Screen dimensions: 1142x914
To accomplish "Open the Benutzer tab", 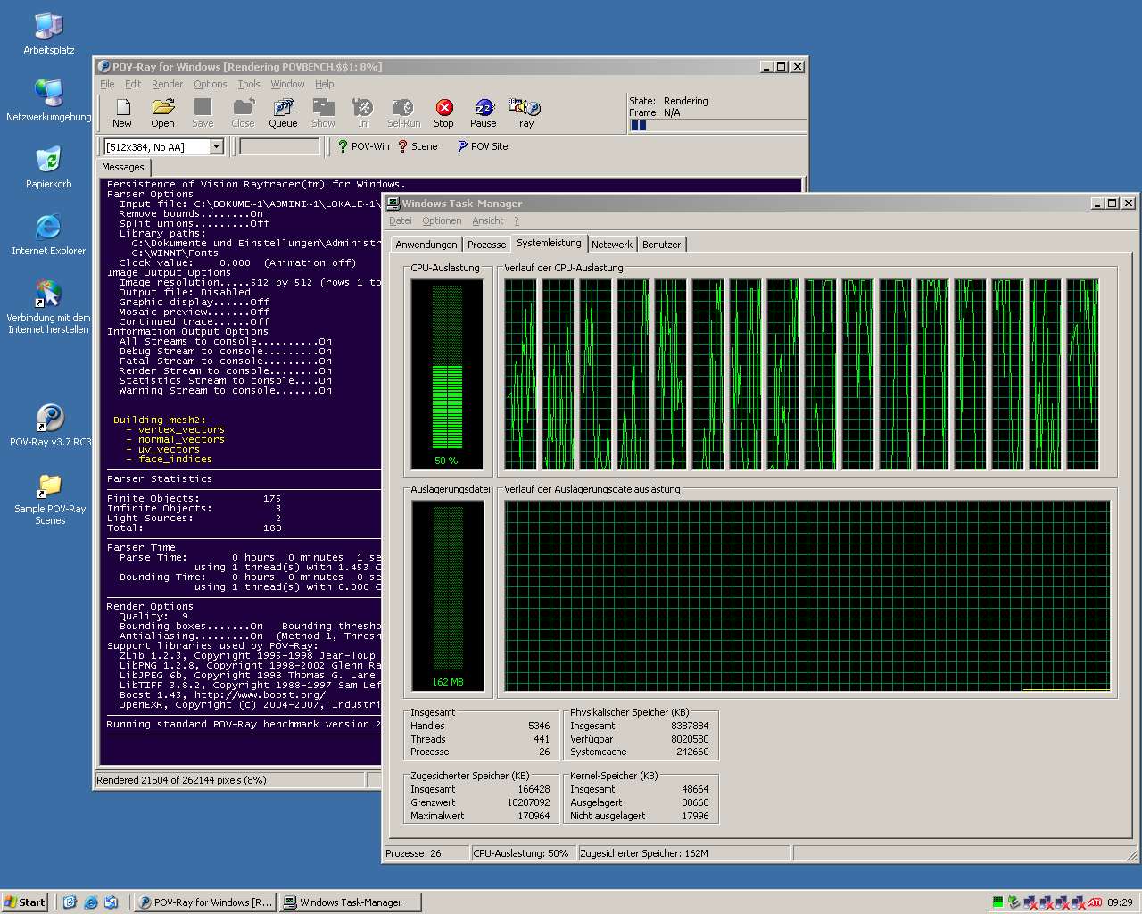I will click(661, 245).
